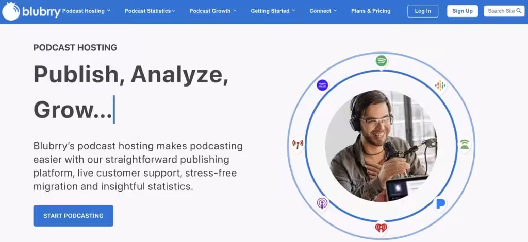Click the "Grow..." headline text
The image size is (528, 242).
pyautogui.click(x=73, y=110)
